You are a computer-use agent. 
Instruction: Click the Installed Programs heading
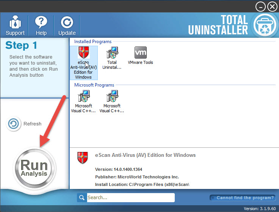coord(93,42)
